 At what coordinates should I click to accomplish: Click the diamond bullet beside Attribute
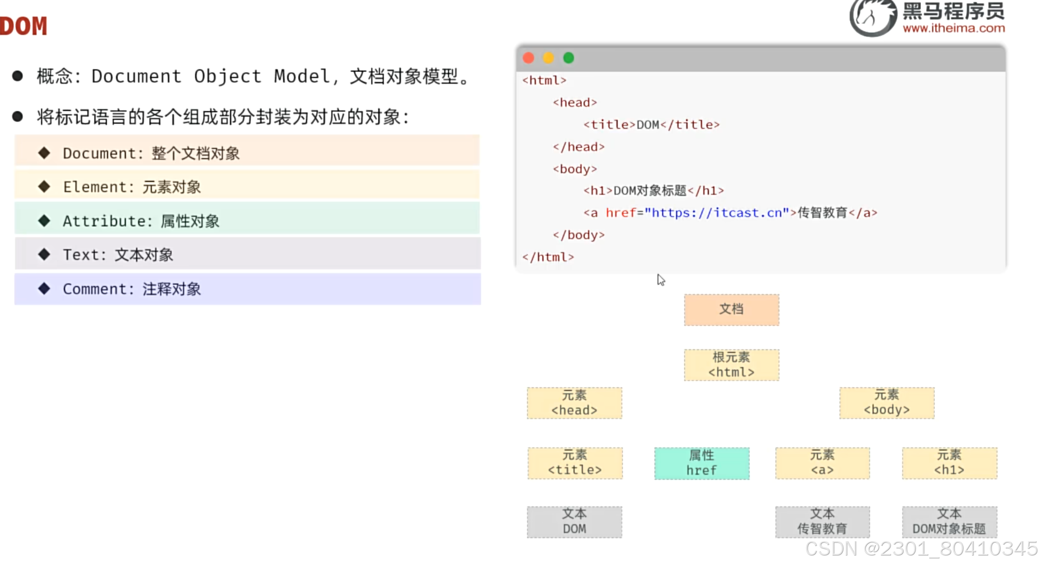[x=44, y=221]
